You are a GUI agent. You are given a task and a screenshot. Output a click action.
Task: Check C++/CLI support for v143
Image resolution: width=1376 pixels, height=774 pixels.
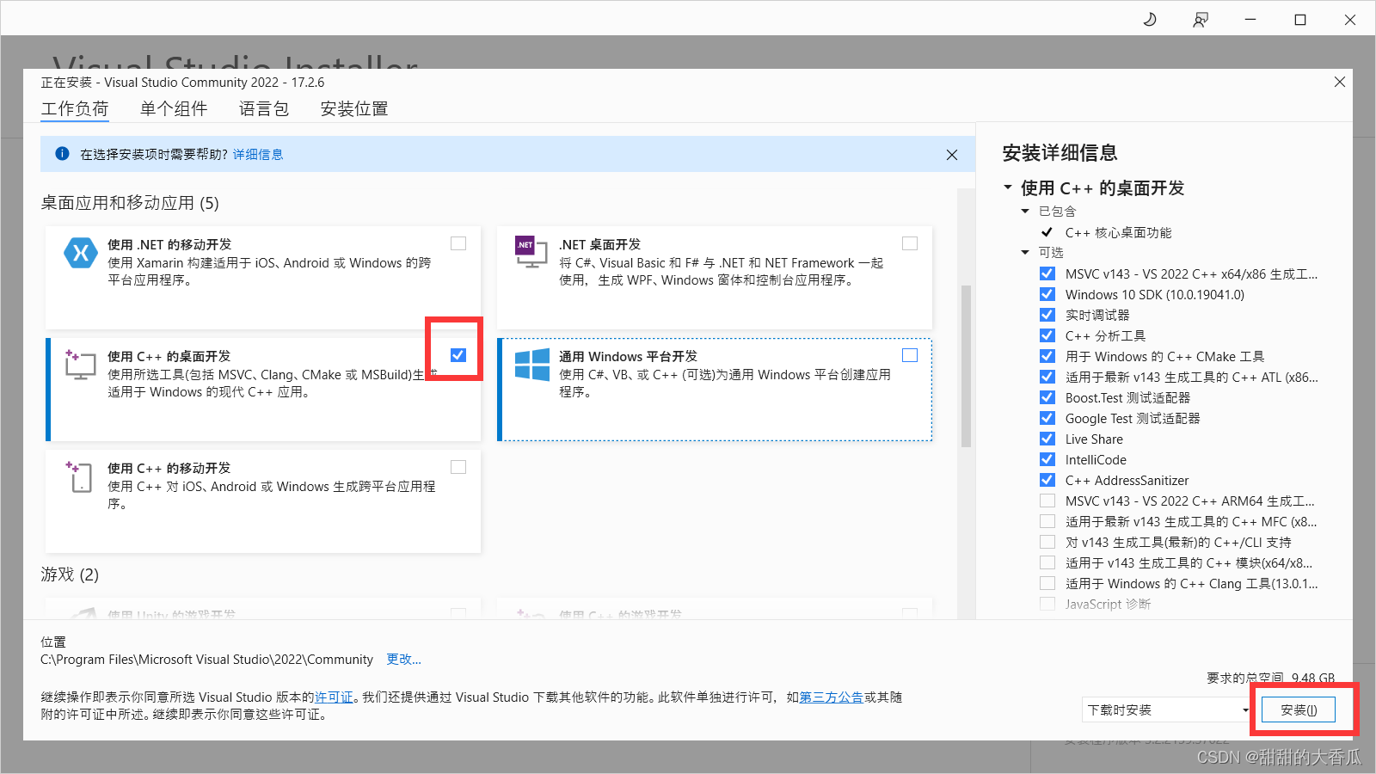(x=1047, y=542)
